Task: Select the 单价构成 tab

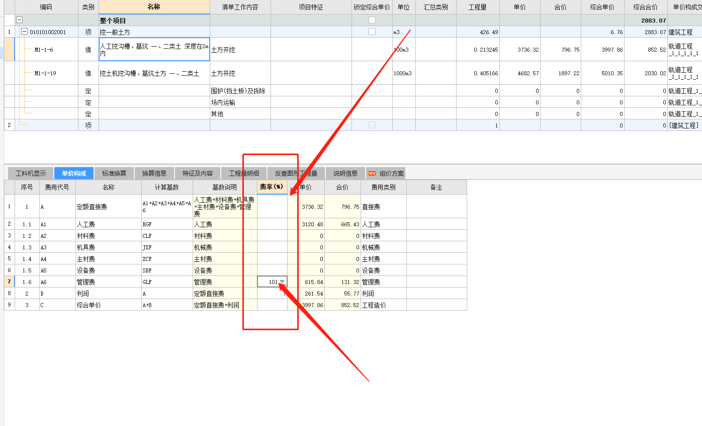Action: [74, 174]
